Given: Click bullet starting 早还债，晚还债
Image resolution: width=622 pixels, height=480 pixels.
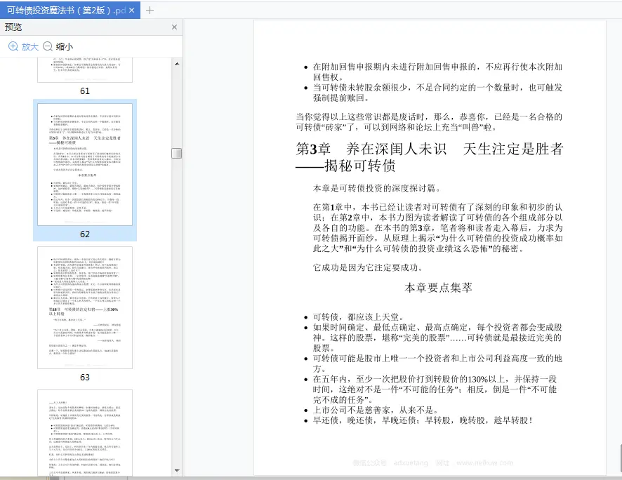Looking at the screenshot, I should [423, 420].
